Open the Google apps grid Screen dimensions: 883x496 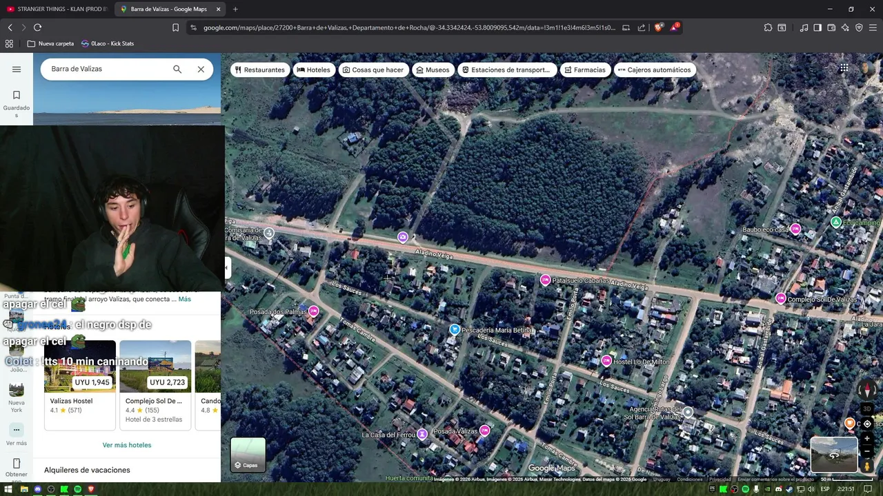(x=844, y=68)
